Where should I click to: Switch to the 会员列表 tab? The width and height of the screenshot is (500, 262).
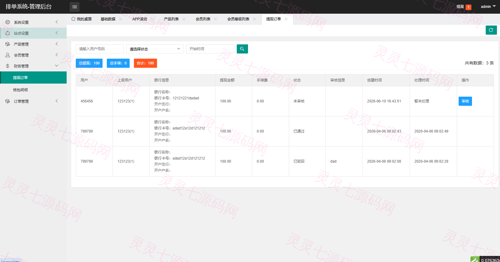[203, 19]
